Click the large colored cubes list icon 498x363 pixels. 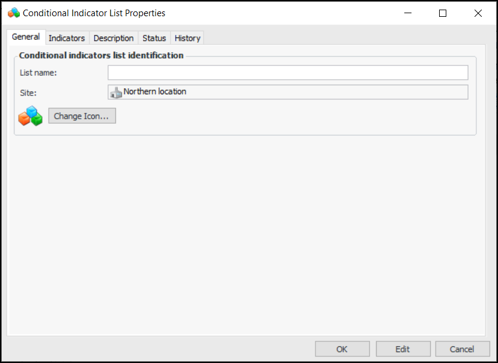point(30,116)
